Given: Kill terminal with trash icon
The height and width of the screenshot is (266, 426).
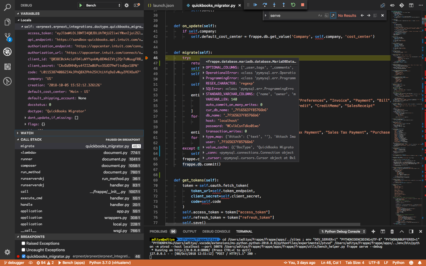Looking at the screenshot, I should [x=392, y=231].
